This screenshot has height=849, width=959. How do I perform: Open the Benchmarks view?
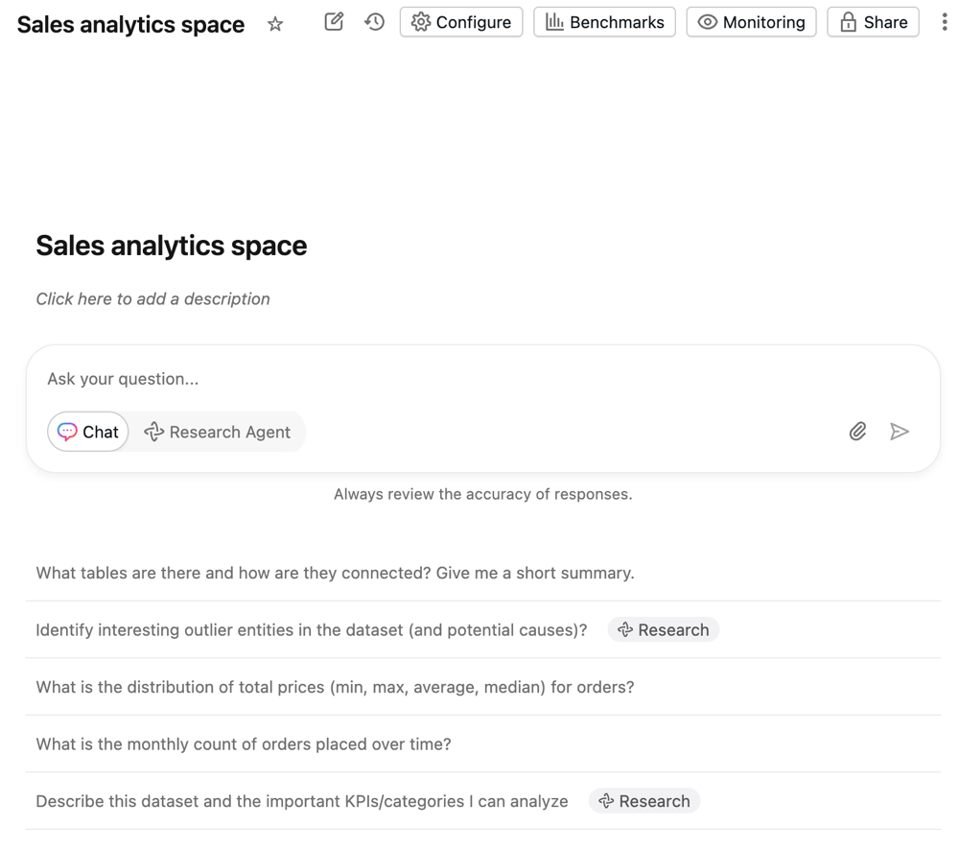604,22
